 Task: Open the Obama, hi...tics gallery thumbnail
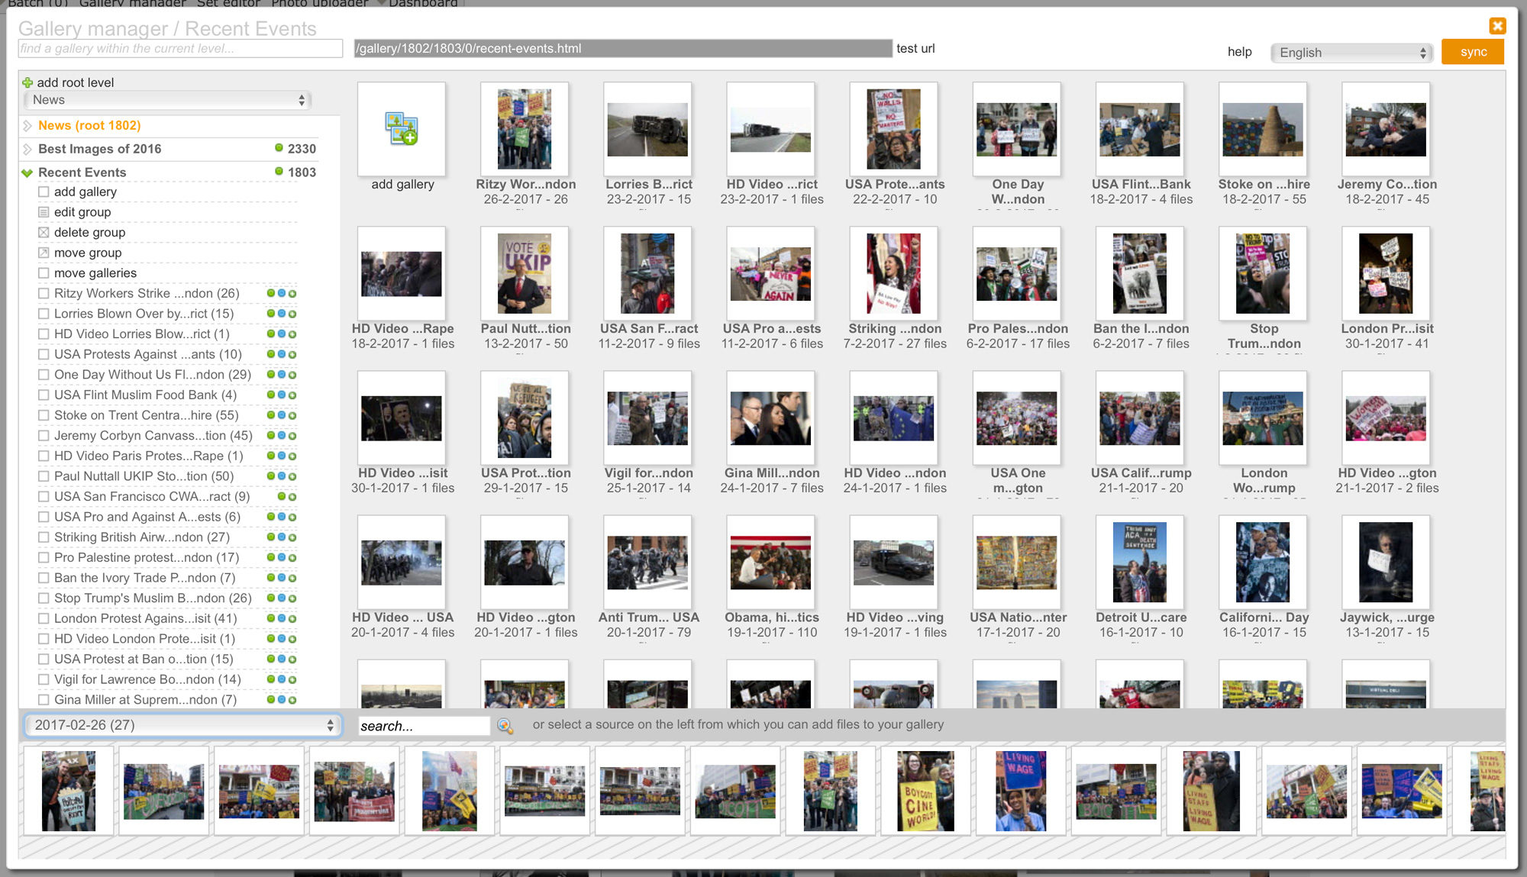(x=770, y=563)
